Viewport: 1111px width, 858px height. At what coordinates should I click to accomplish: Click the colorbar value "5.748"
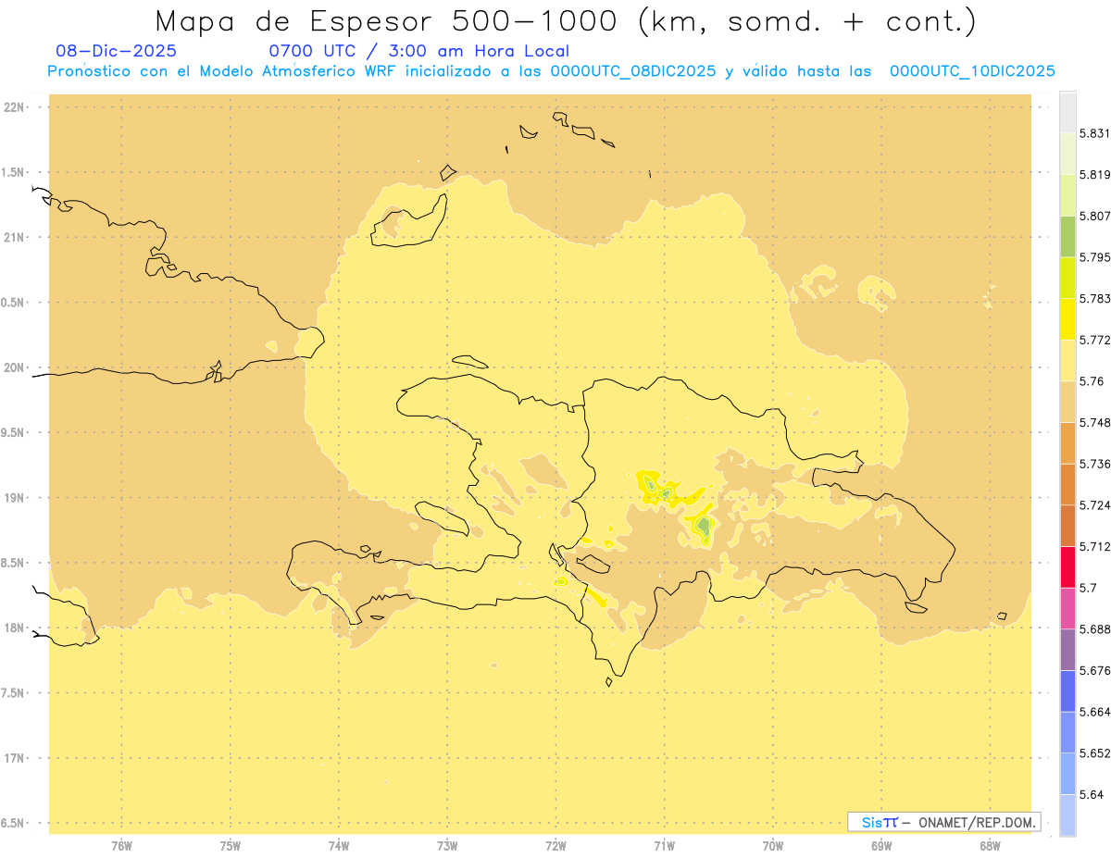(1095, 422)
